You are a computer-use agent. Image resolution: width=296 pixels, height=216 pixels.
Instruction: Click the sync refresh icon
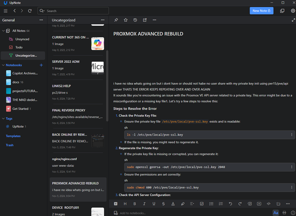[x=30, y=11]
